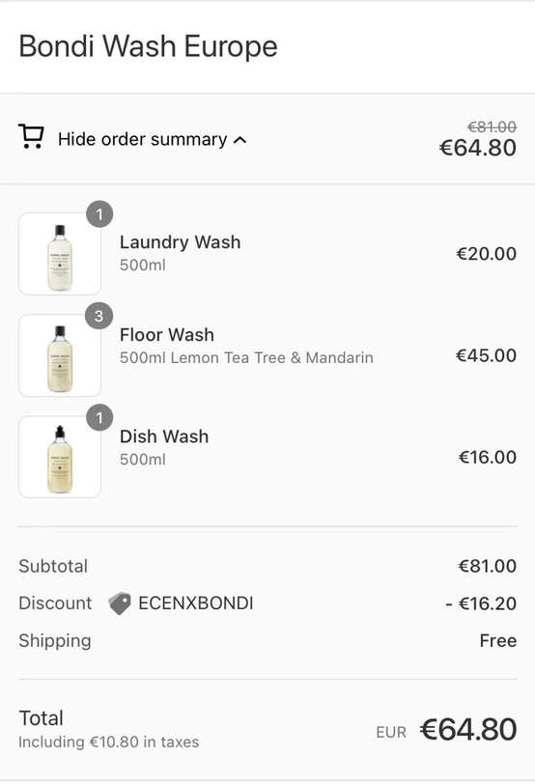Viewport: 535px width, 784px height.
Task: Click the header total €64.80 price
Action: point(477,148)
